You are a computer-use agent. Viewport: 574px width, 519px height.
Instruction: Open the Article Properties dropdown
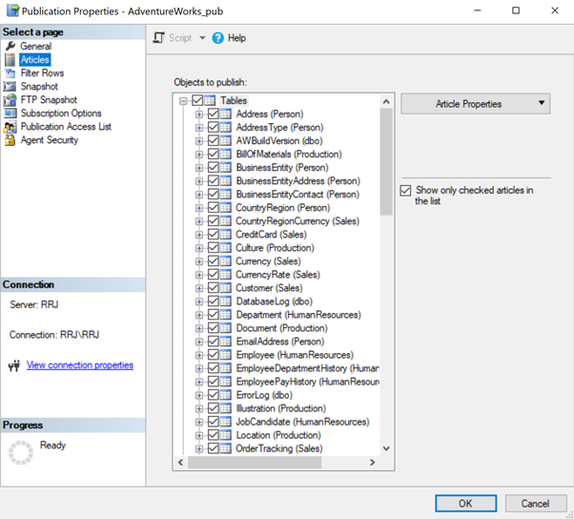point(475,104)
